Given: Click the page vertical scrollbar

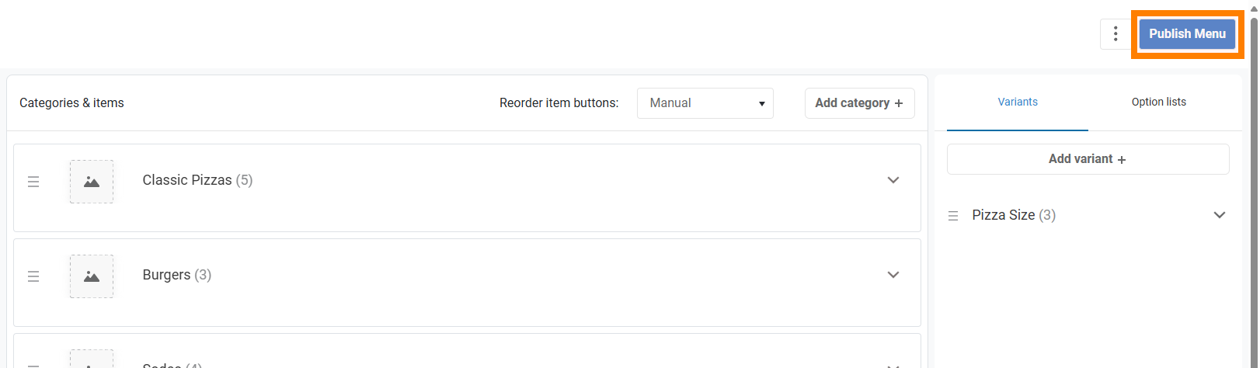Looking at the screenshot, I should point(1254,186).
